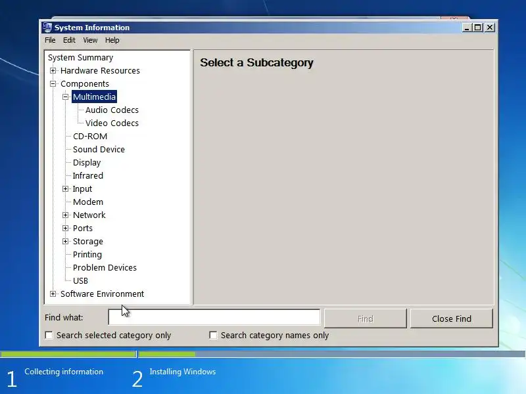Select the Input category label
This screenshot has height=394, width=526.
(82, 189)
